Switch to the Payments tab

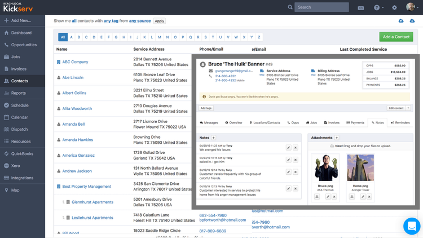(x=355, y=122)
